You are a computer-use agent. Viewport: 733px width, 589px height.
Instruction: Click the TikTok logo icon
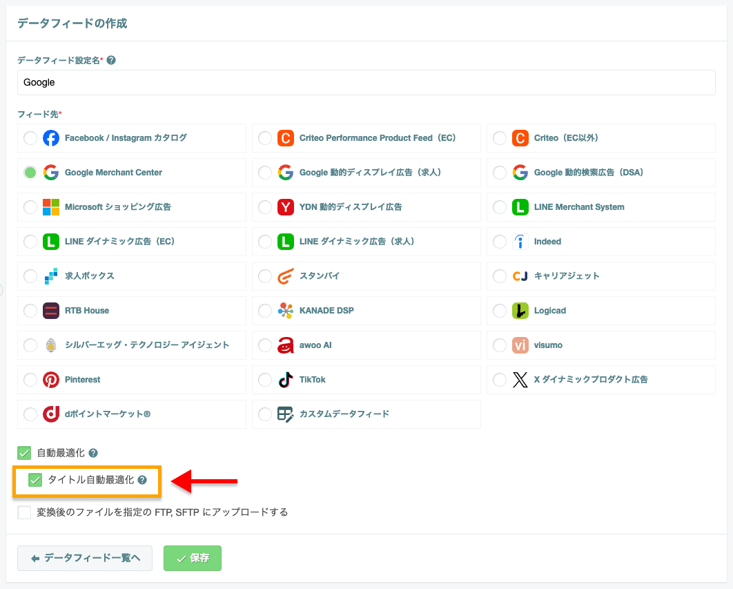[286, 380]
